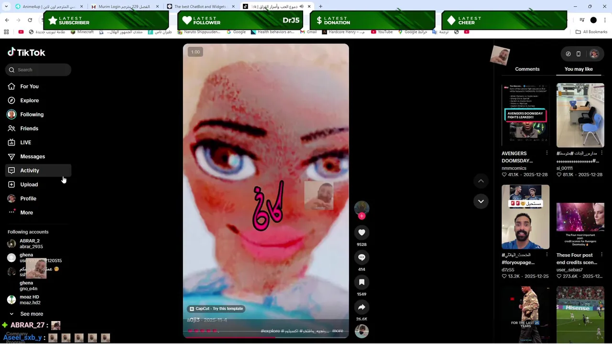
Task: Switch to the Murim Login browser tab
Action: (124, 7)
